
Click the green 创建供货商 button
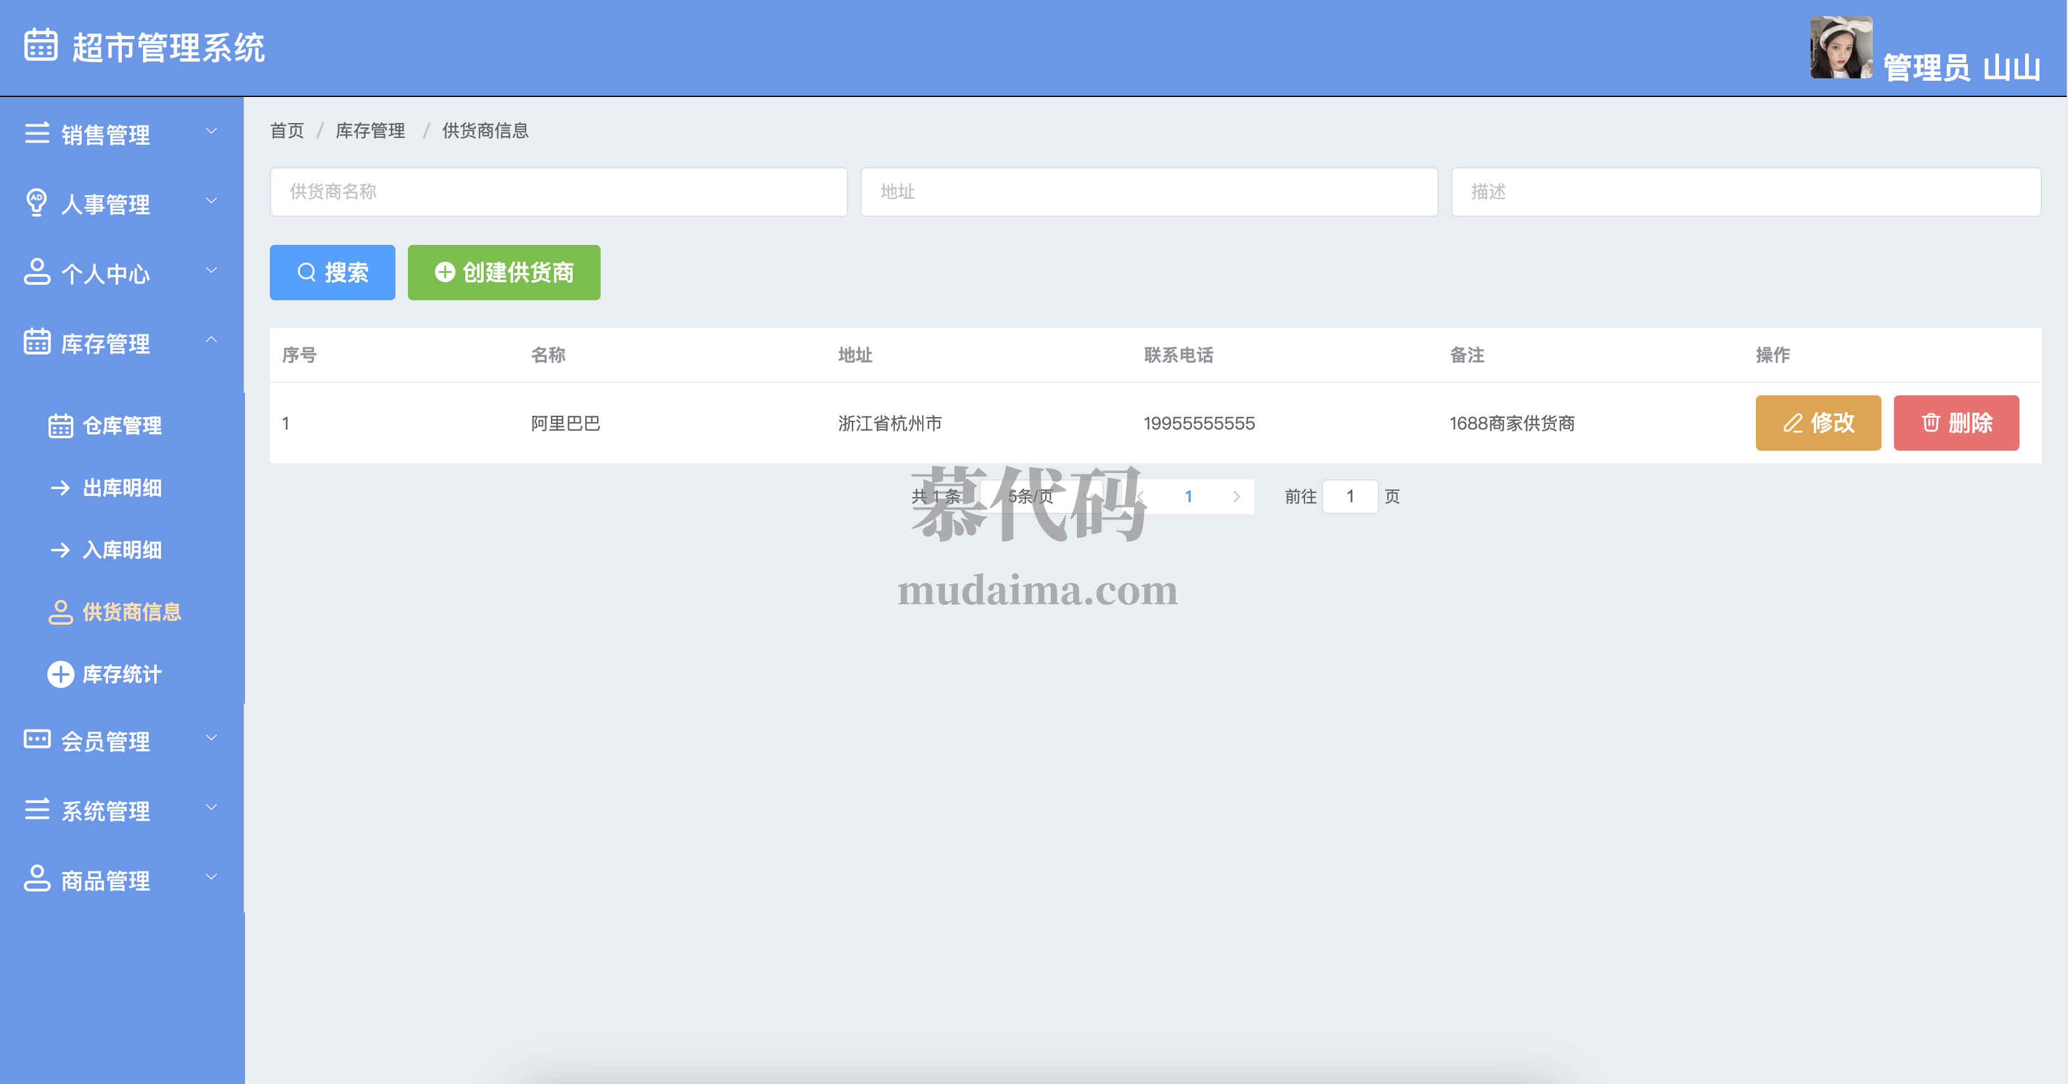pyautogui.click(x=504, y=273)
